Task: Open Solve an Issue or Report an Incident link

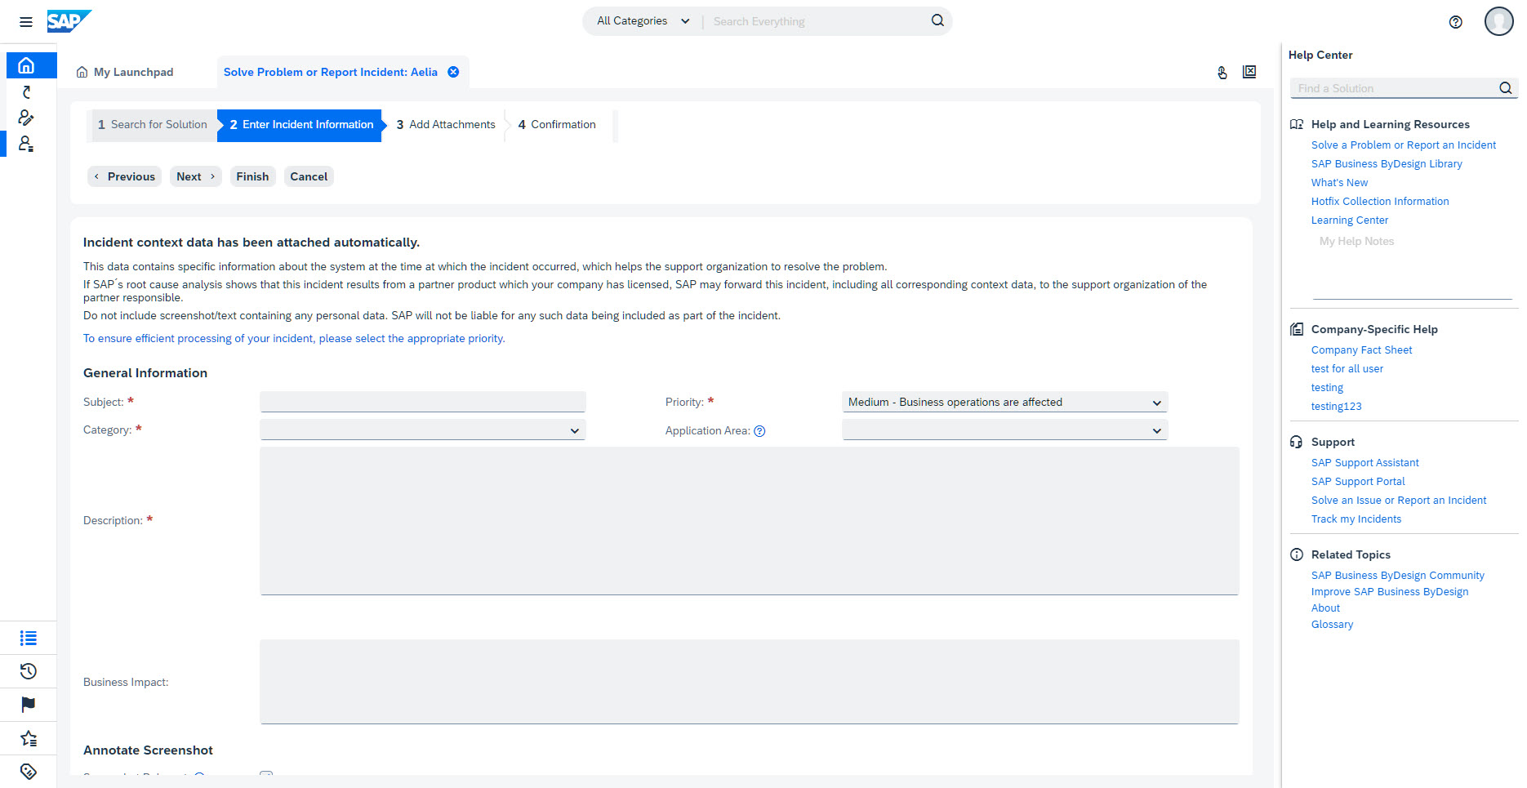Action: coord(1399,501)
